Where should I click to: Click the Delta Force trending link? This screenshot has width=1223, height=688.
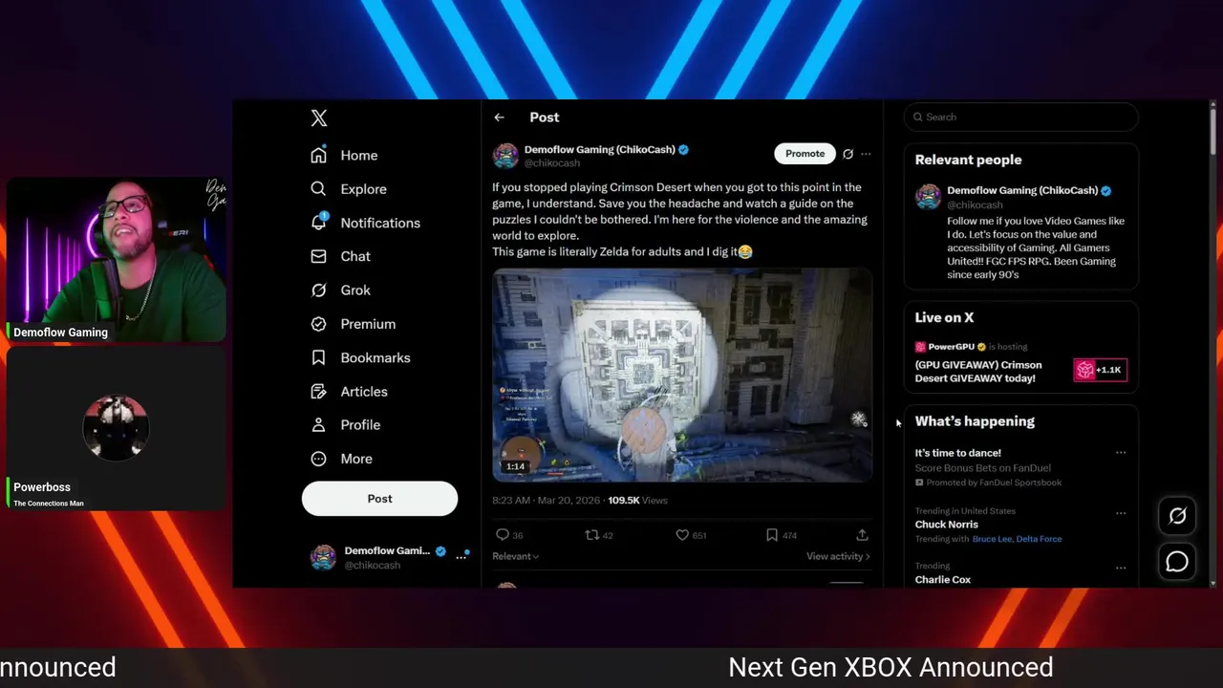(1040, 539)
